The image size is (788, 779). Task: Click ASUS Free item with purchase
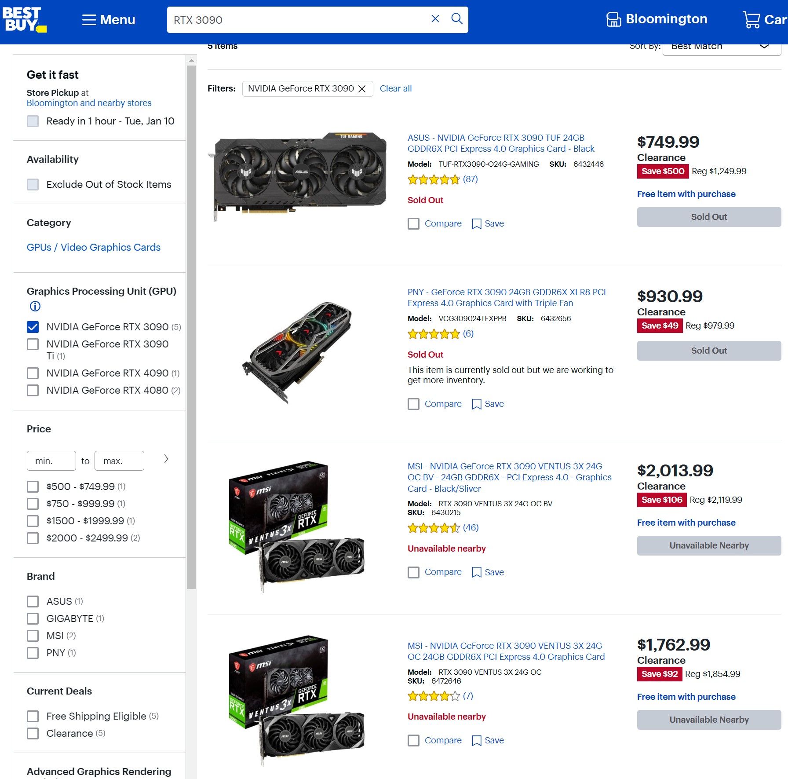(686, 194)
